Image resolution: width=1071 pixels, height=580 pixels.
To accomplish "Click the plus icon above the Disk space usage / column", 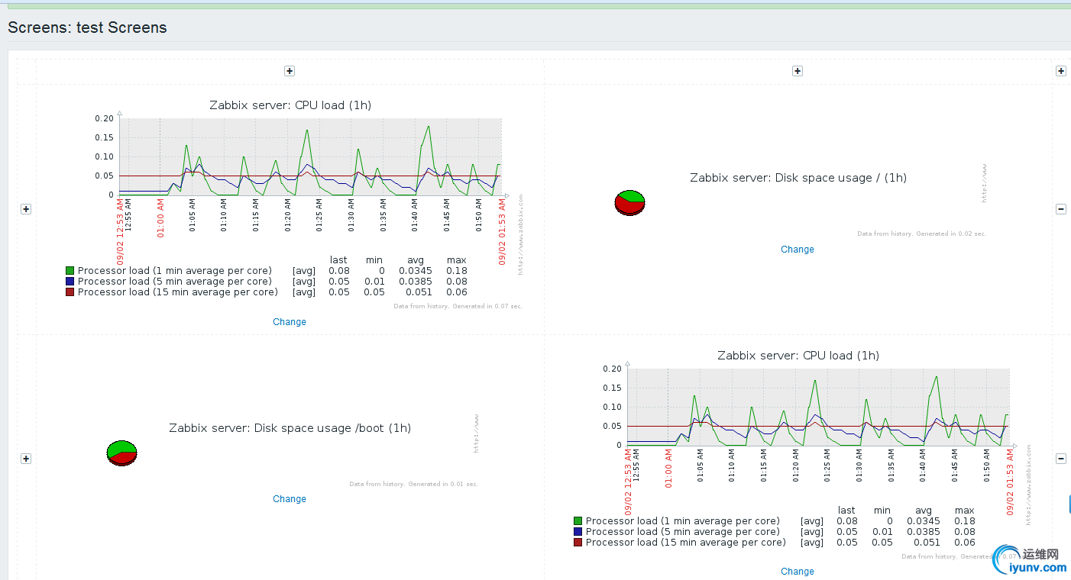I will (x=798, y=71).
